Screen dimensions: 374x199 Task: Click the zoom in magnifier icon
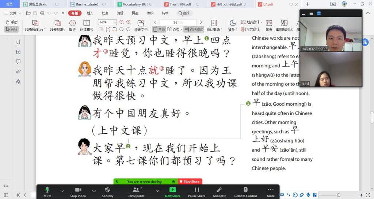(x=129, y=22)
